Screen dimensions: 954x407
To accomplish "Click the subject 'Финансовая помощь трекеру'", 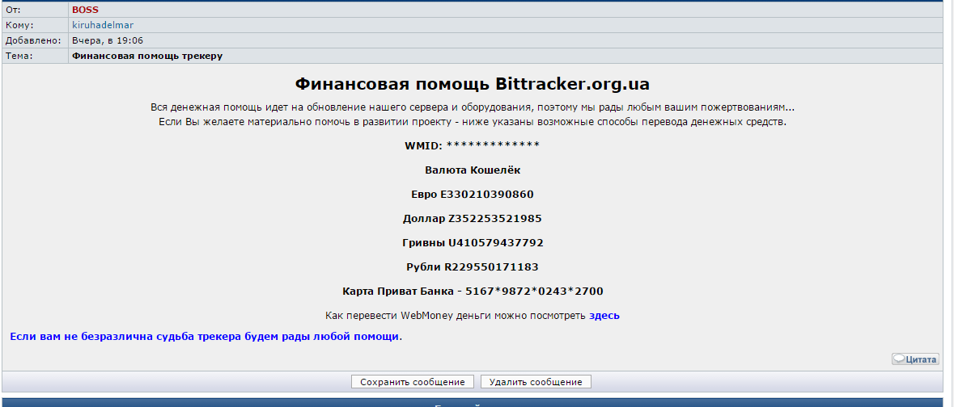I will pyautogui.click(x=147, y=56).
